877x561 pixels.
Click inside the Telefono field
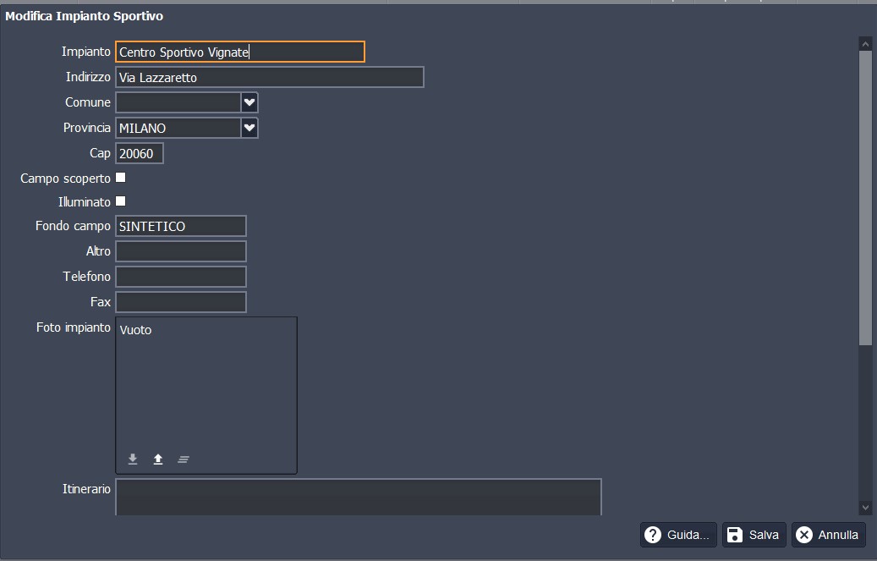180,277
